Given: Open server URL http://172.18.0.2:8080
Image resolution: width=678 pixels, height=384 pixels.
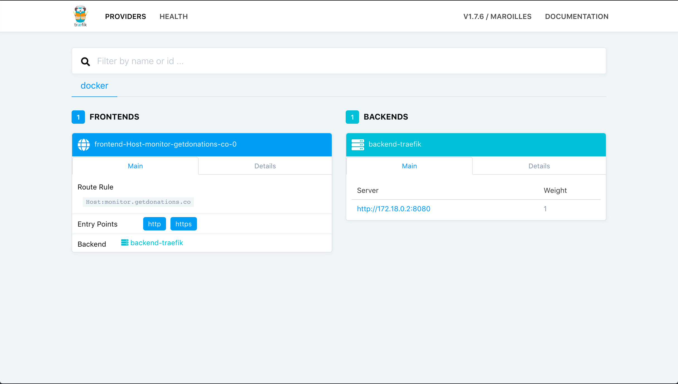Looking at the screenshot, I should 394,209.
